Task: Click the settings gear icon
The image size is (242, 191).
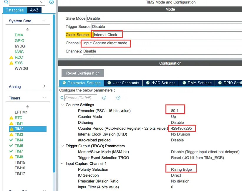Action: 52,2
